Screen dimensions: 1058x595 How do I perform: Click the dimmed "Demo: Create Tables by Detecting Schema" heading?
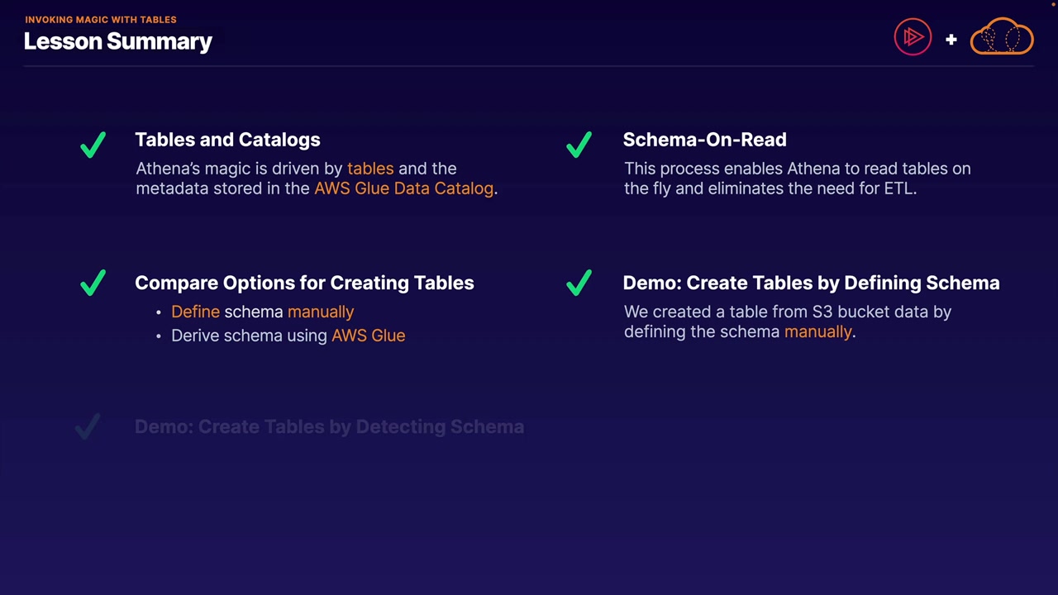329,426
